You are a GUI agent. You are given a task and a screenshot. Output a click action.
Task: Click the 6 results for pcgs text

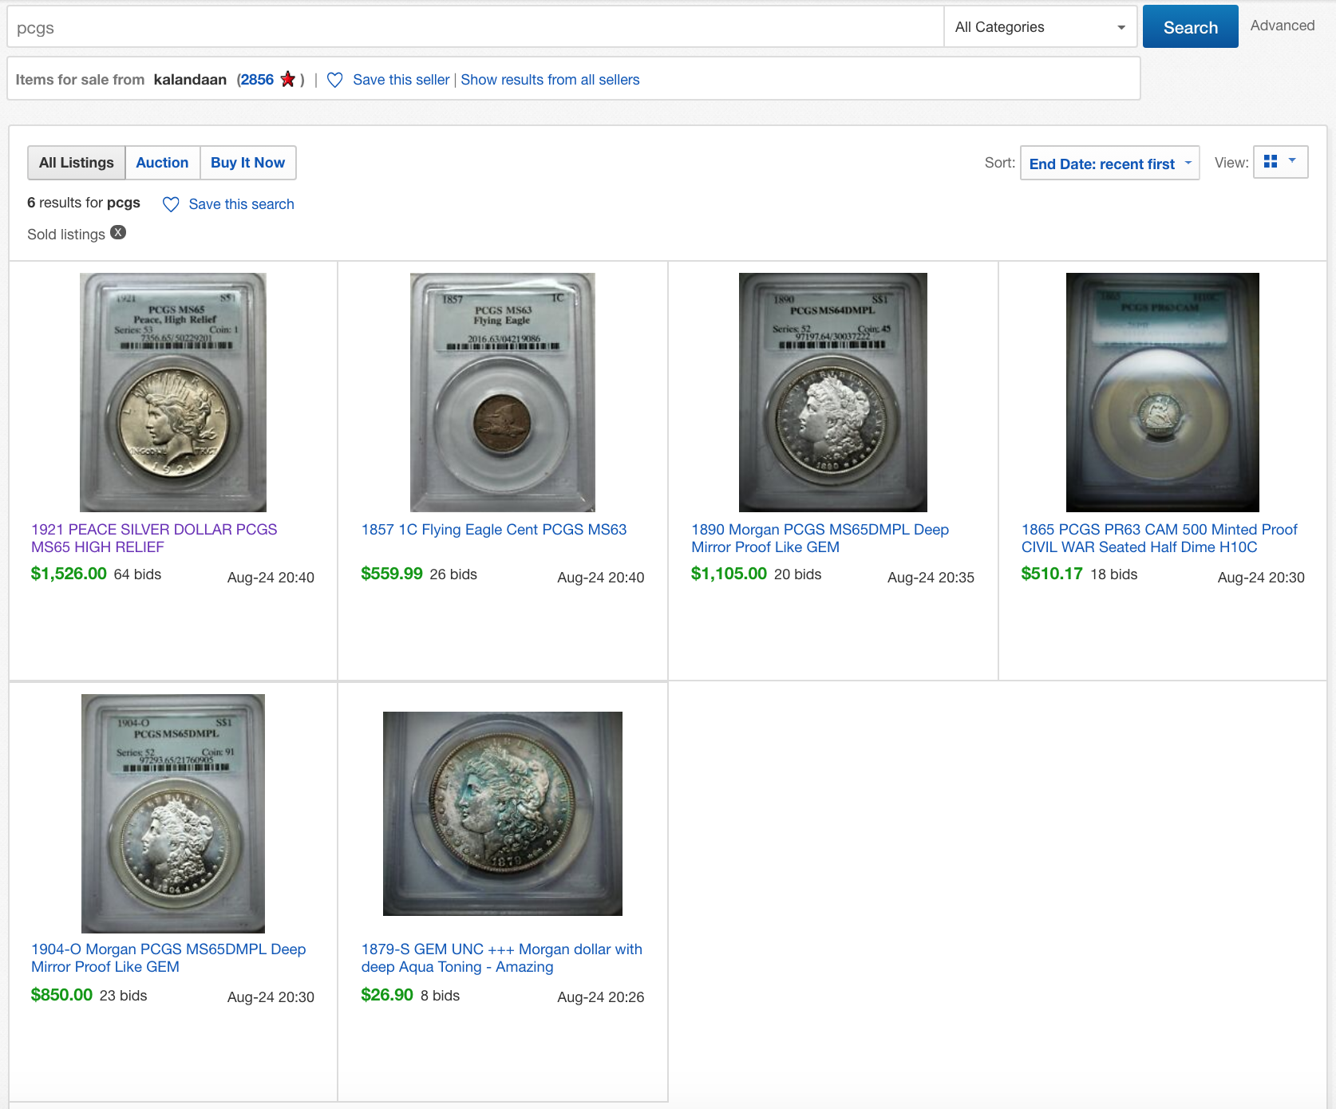pos(84,203)
